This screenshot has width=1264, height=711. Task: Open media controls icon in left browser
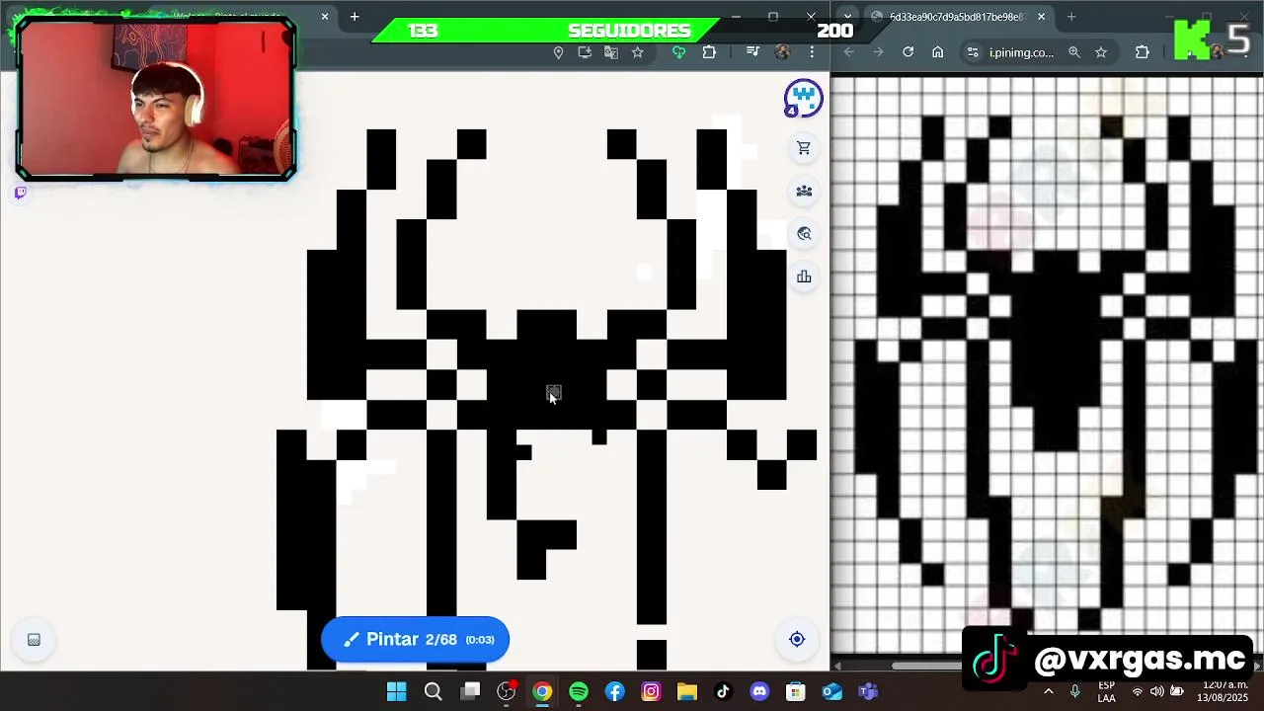point(752,51)
